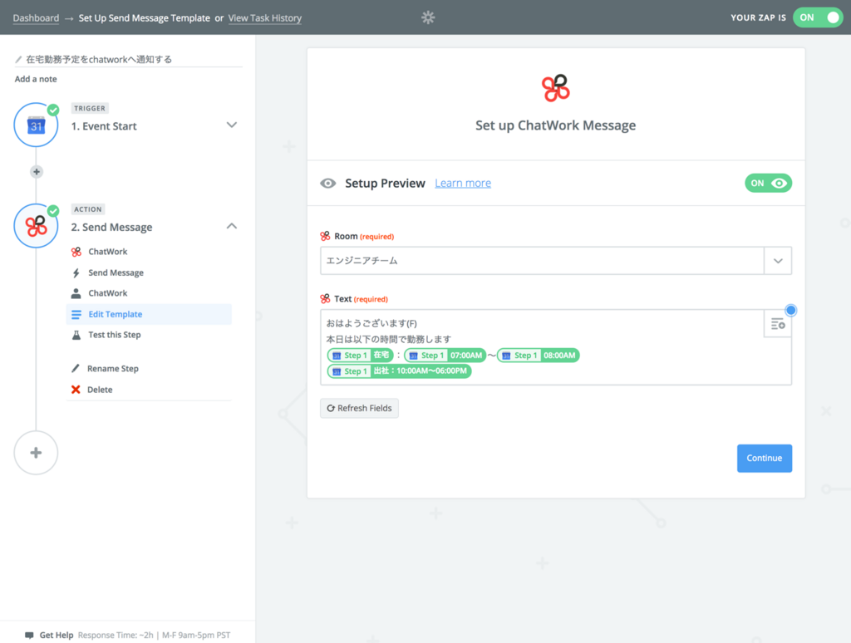Click the 1. Event Start title
This screenshot has height=643, width=851.
pos(104,126)
